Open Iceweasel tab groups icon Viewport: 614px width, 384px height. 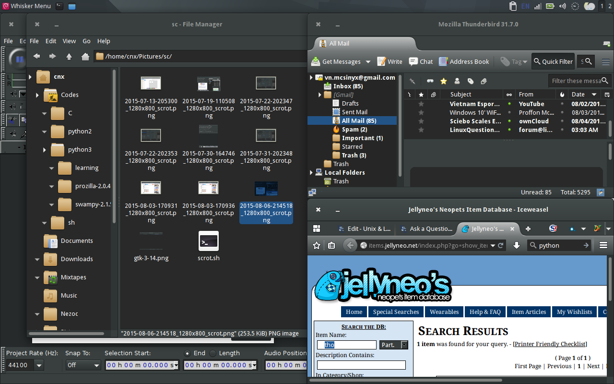[317, 228]
